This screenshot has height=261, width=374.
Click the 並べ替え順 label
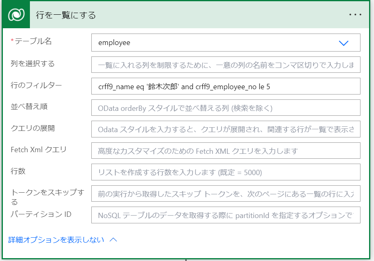coord(29,106)
